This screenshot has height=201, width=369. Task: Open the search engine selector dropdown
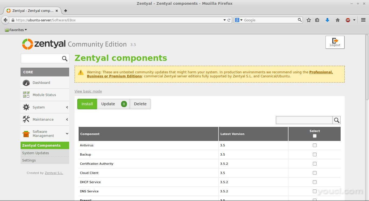pos(239,20)
